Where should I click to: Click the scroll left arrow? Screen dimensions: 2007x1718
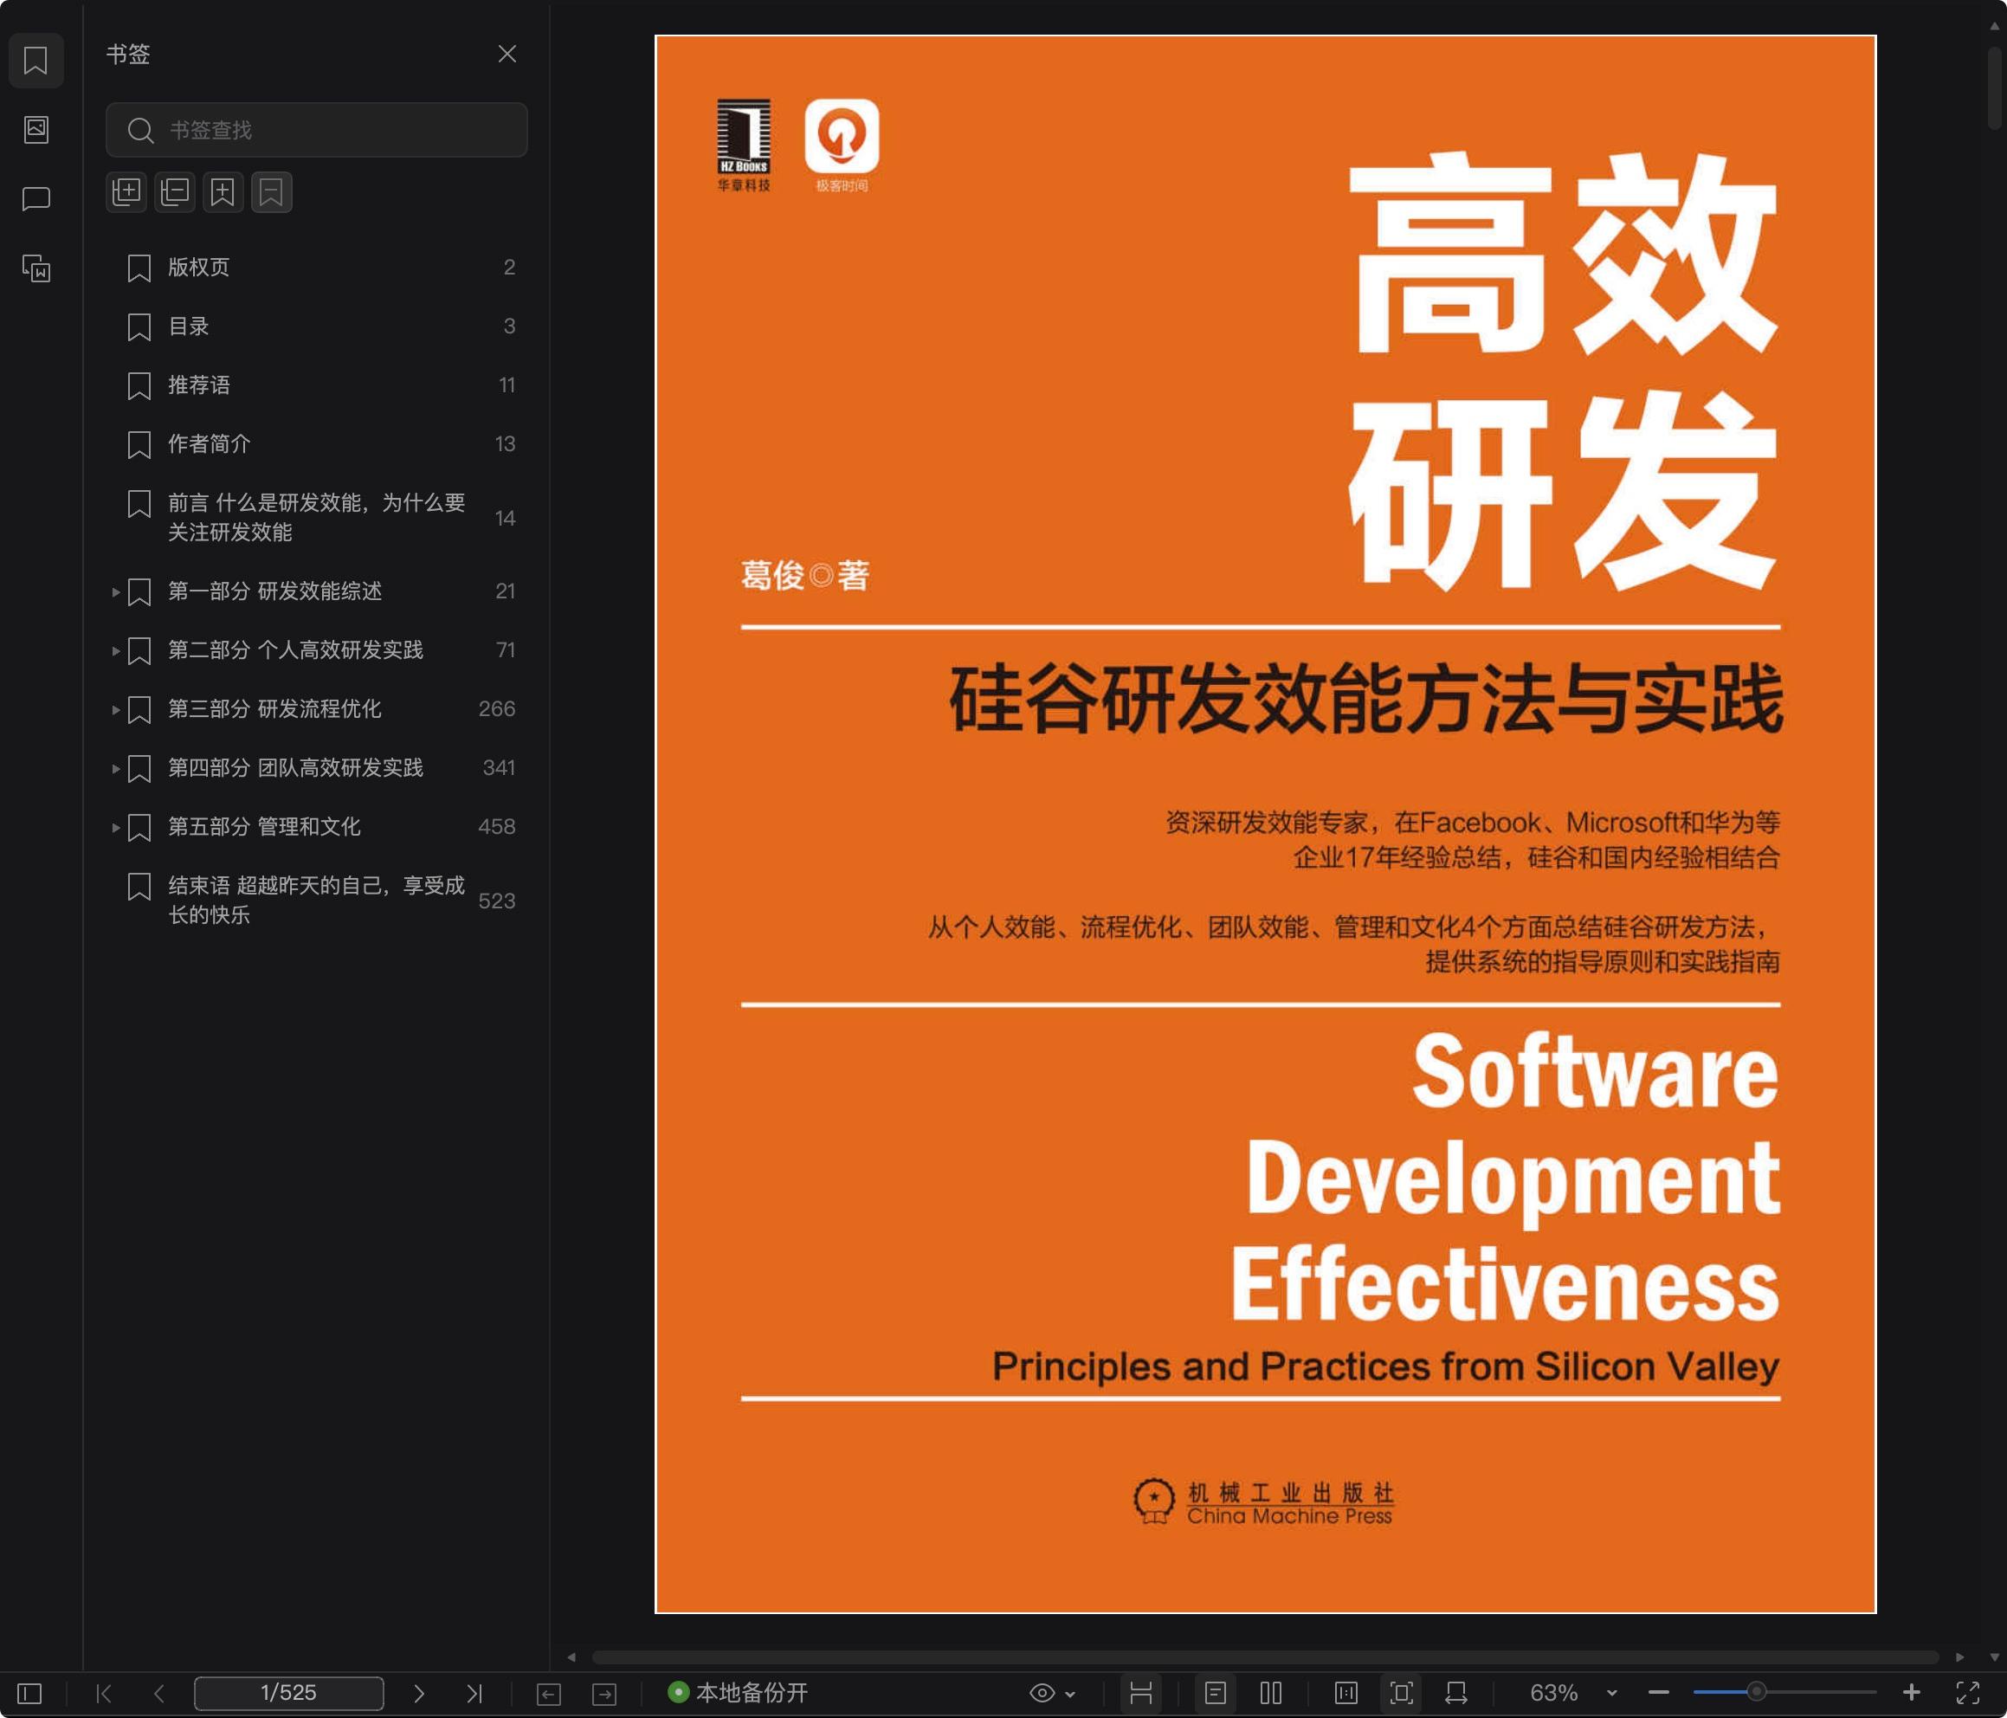point(571,1657)
